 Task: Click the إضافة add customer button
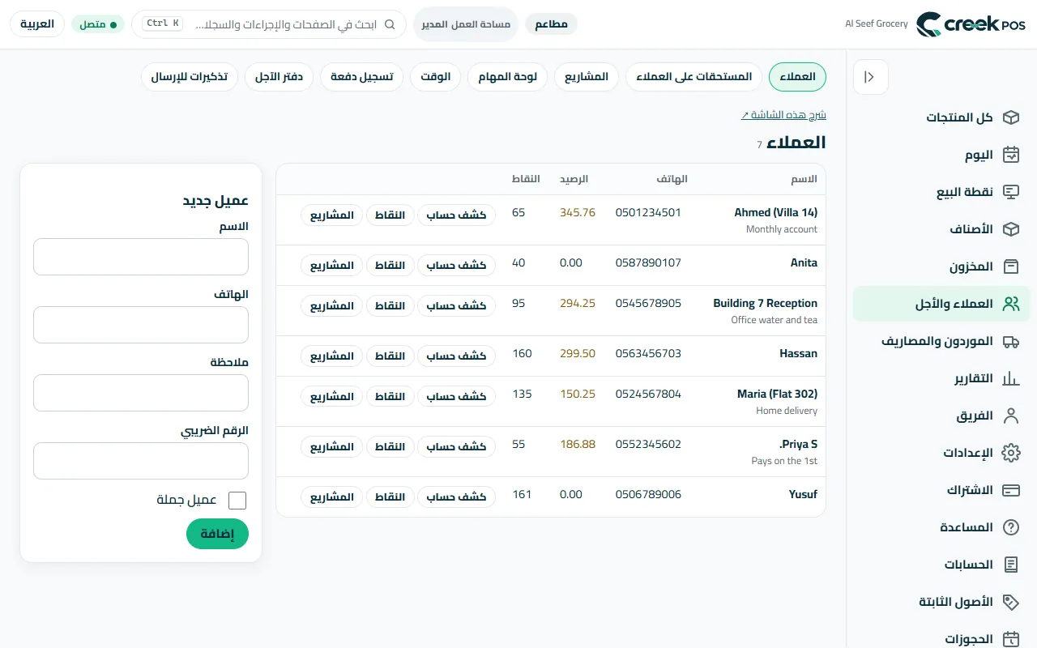217,534
